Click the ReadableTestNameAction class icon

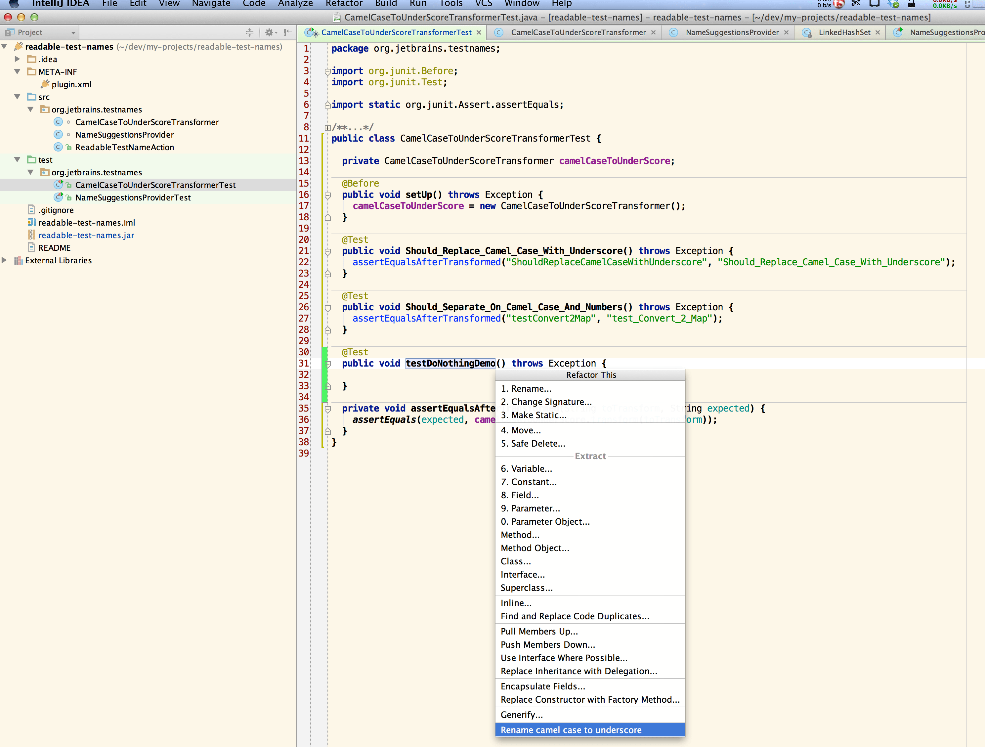(x=58, y=147)
